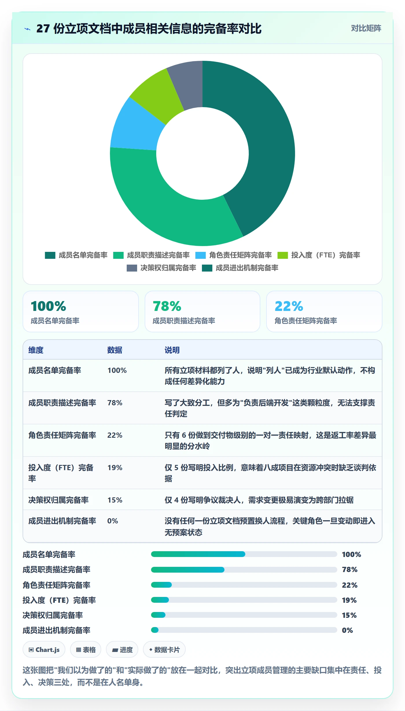The image size is (405, 711).
Task: Toggle the 成员职责描述完备率 legend swatch
Action: tap(118, 255)
